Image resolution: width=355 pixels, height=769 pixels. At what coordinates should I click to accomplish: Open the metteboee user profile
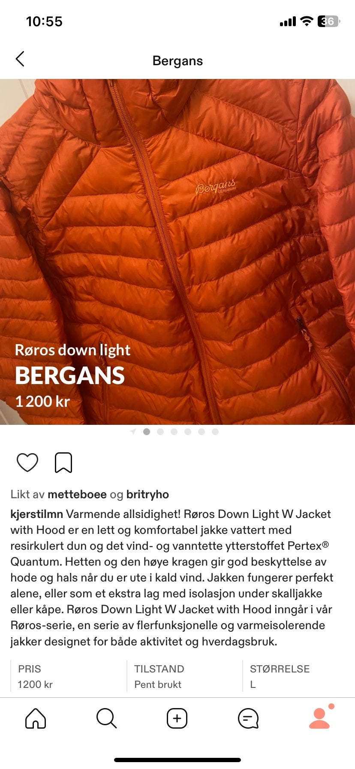[77, 494]
